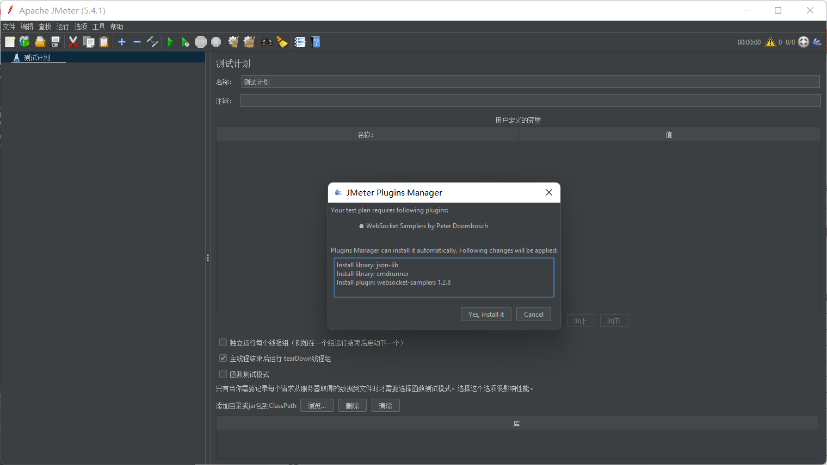Click Cancel in Plugins Manager dialog

tap(534, 315)
